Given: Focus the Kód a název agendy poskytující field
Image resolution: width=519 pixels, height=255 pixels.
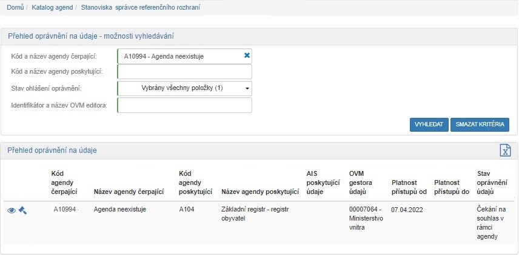Looking at the screenshot, I should (x=184, y=72).
